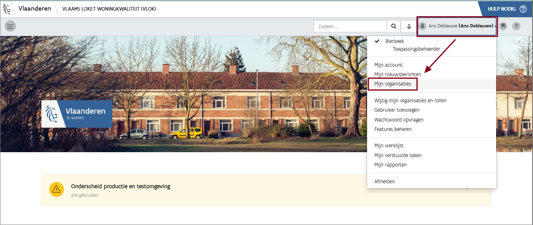Click the yellow warning triangle icon
533x225 pixels.
[57, 189]
